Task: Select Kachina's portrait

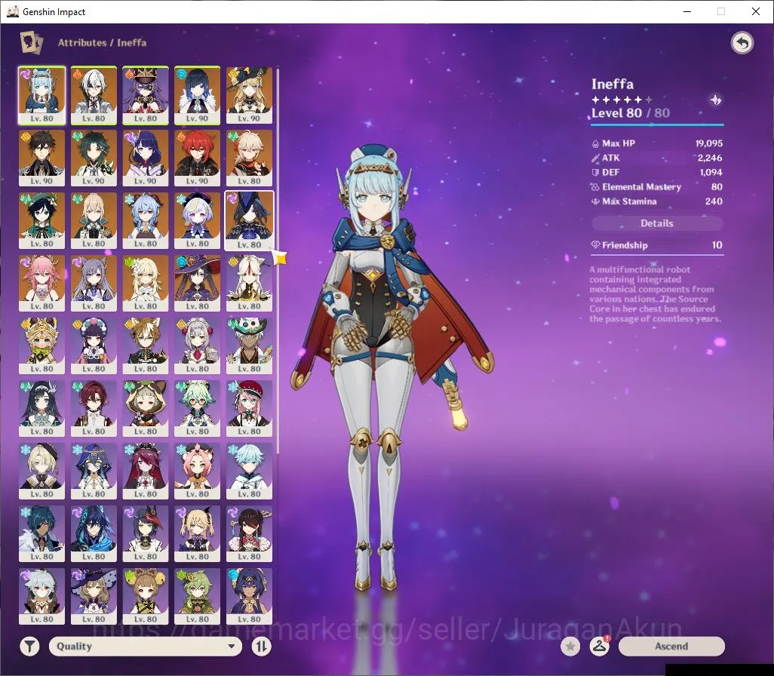Action: pyautogui.click(x=42, y=346)
